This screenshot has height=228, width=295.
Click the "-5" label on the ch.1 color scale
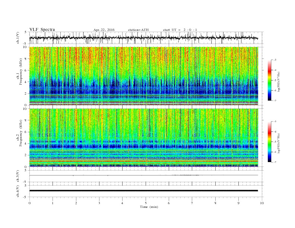275,80
